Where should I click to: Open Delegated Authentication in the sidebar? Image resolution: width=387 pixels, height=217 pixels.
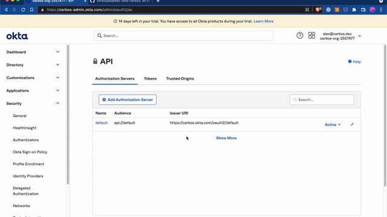pos(25,191)
